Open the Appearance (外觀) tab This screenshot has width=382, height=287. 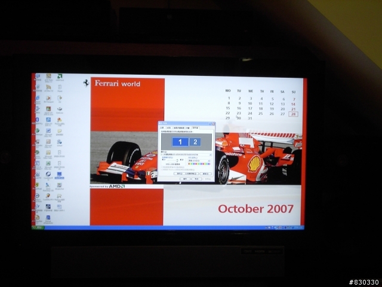click(187, 127)
